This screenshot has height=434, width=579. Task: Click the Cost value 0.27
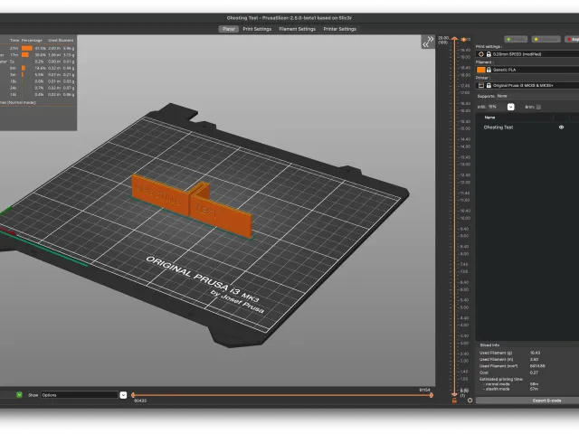(x=534, y=373)
